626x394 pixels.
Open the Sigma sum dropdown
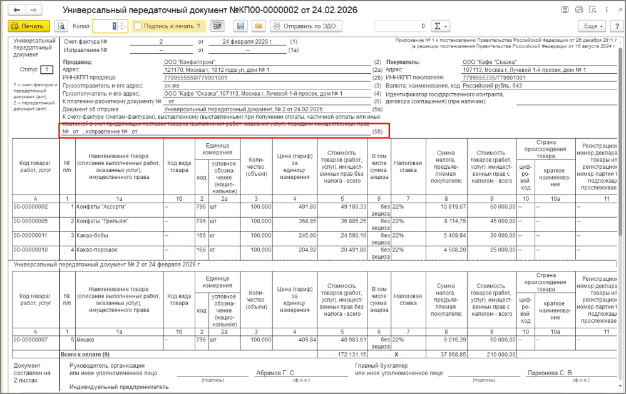tap(441, 26)
